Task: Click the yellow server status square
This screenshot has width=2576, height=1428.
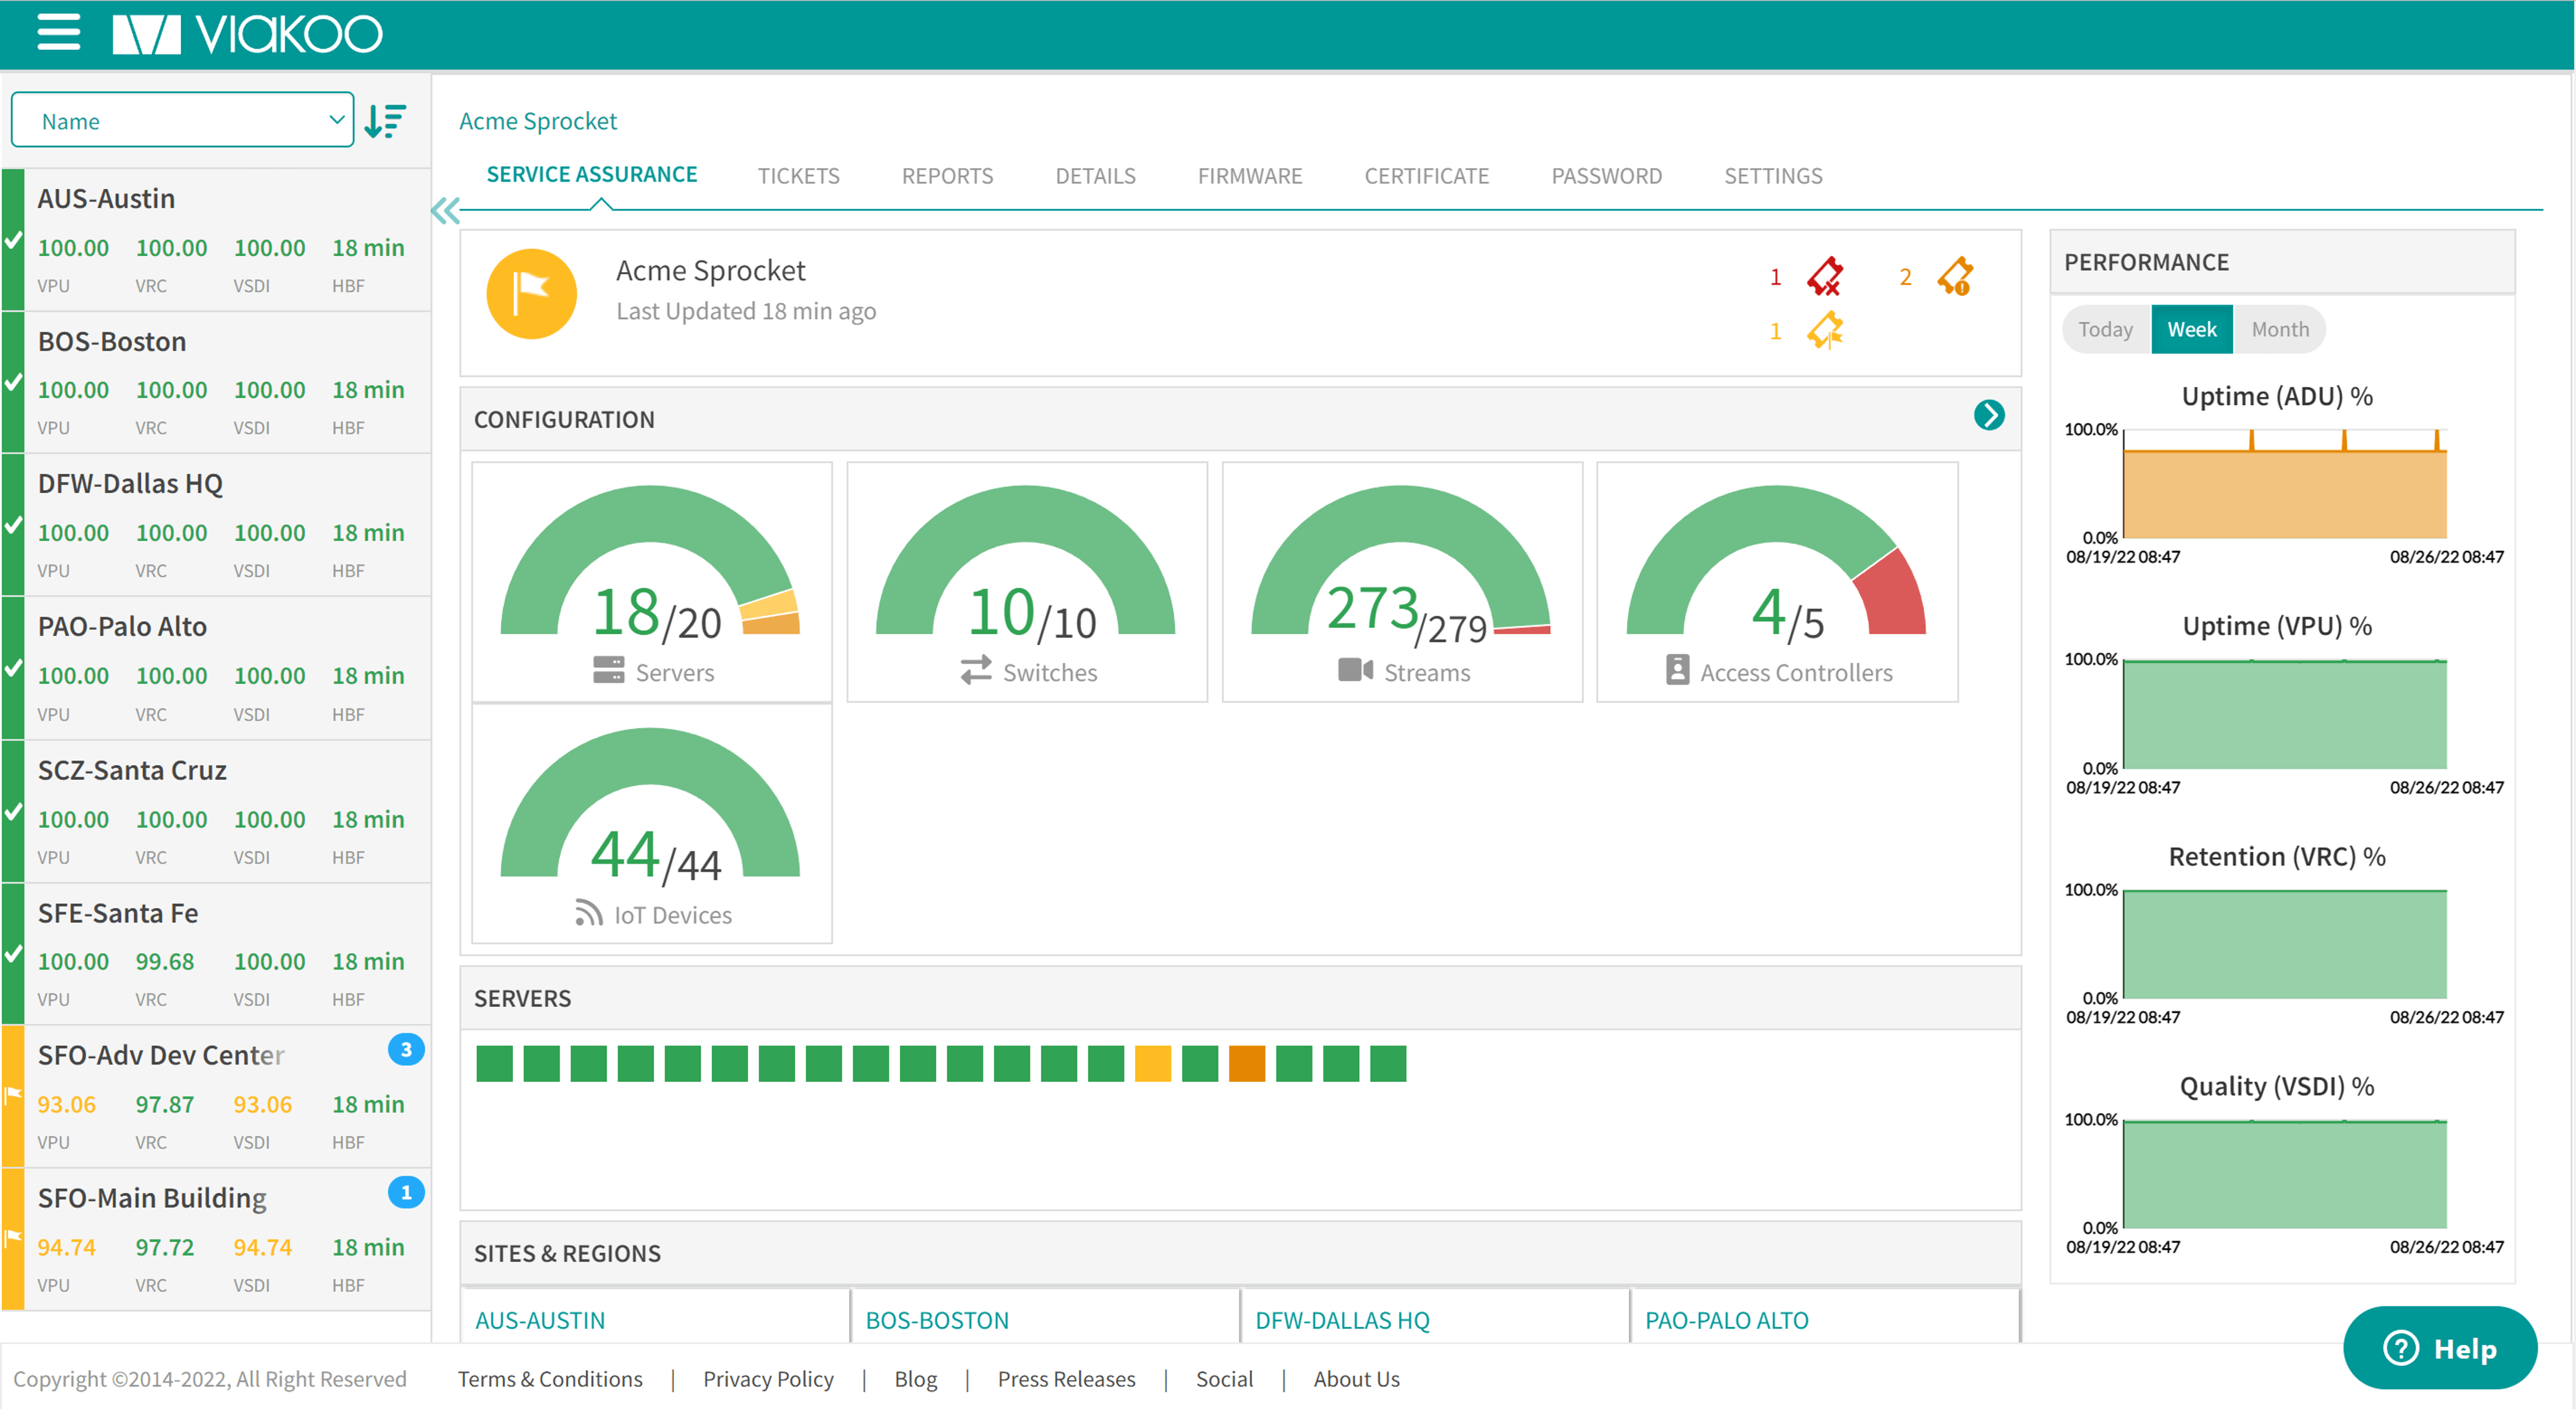Action: (1152, 1064)
